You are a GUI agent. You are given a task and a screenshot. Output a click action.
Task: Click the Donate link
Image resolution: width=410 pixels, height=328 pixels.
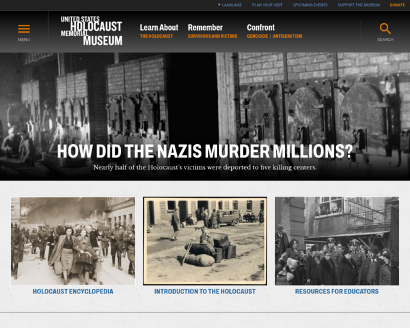(x=397, y=5)
